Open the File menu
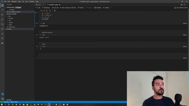The width and height of the screenshot is (189, 106). pos(5,1)
